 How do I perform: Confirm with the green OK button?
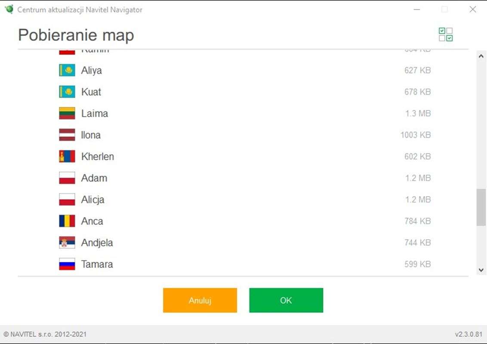click(x=286, y=300)
